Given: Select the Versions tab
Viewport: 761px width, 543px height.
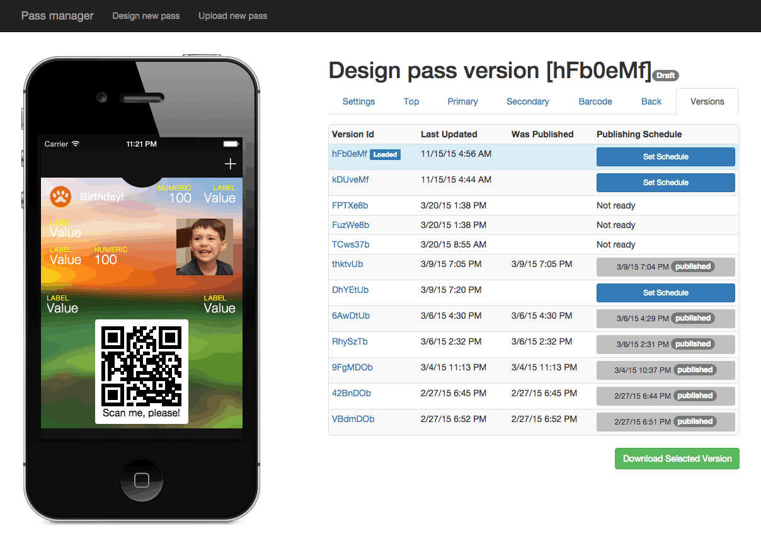Looking at the screenshot, I should pyautogui.click(x=707, y=101).
